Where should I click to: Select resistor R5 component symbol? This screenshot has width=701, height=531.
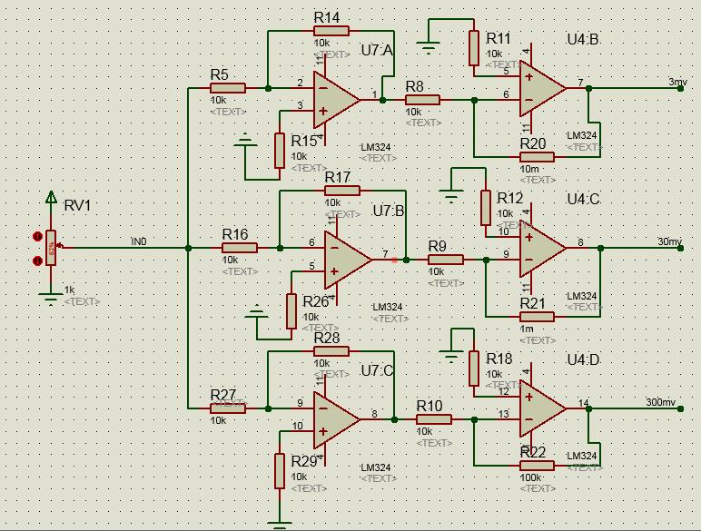(228, 88)
